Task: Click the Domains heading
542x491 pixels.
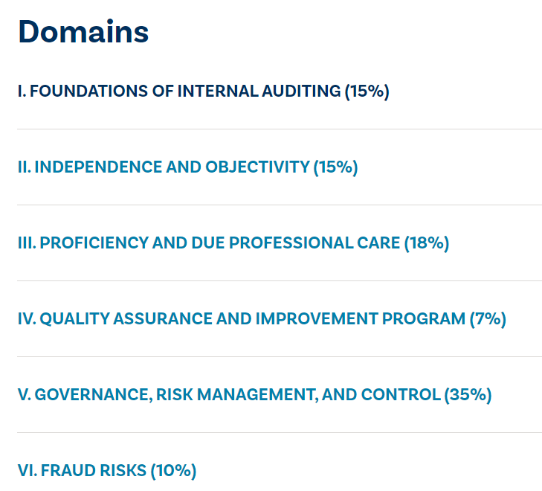Action: [83, 31]
